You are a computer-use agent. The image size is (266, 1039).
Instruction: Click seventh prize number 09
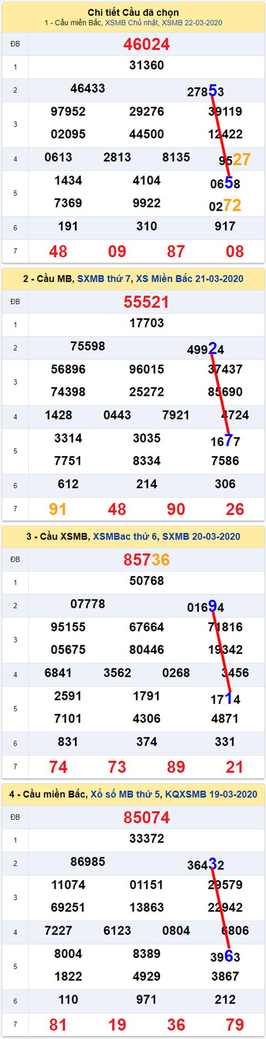coord(117,252)
